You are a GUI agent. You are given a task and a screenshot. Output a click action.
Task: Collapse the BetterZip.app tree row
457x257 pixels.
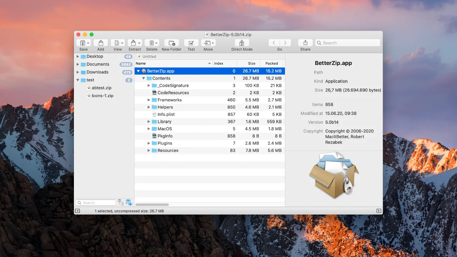139,71
